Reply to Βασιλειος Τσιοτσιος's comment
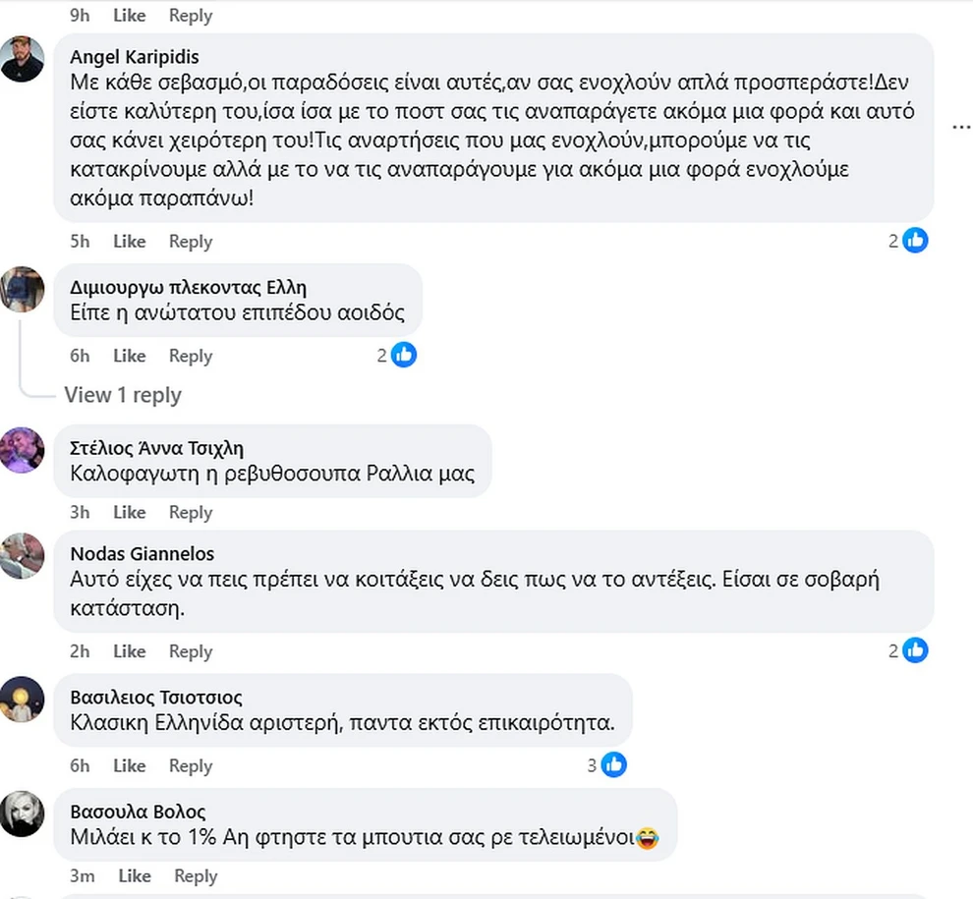The height and width of the screenshot is (899, 973). coord(191,766)
